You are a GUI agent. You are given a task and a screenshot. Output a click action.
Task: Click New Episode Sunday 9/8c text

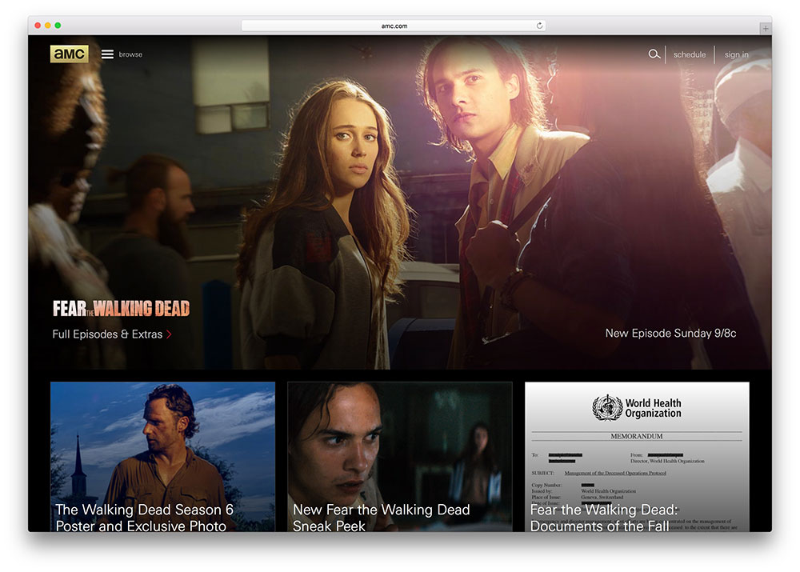point(670,333)
